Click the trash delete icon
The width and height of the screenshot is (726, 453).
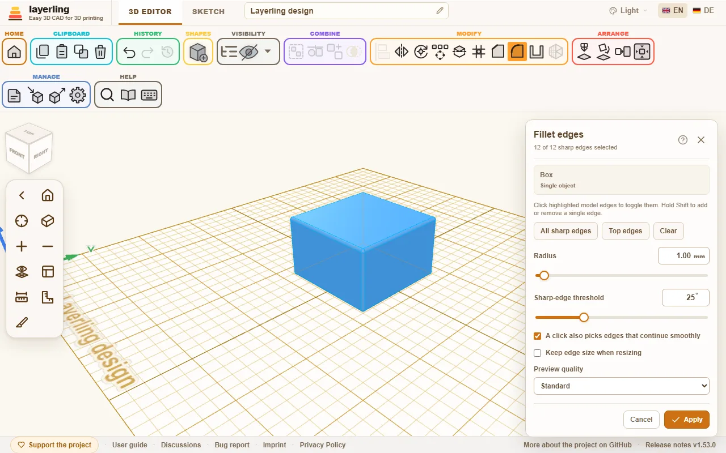coord(100,52)
